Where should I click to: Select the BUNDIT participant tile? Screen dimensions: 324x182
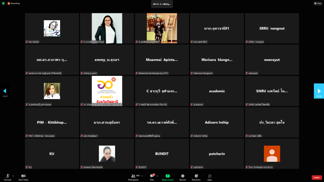coord(162,154)
